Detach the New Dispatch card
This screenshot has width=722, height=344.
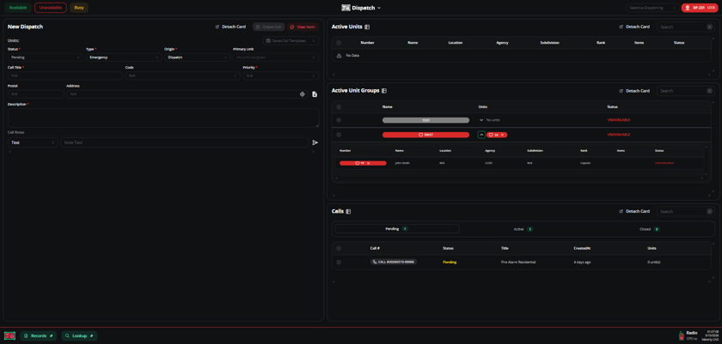(x=230, y=27)
